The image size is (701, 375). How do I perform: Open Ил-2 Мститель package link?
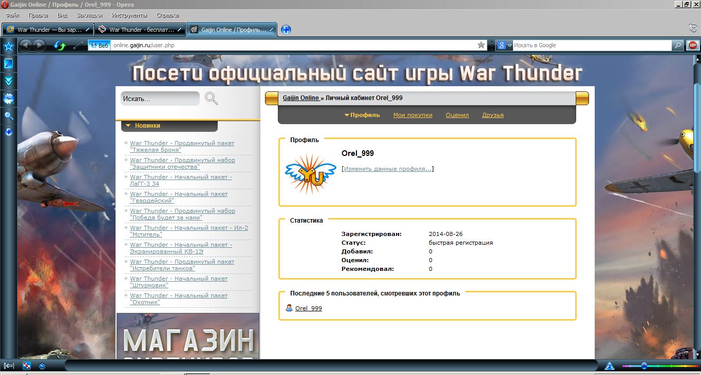click(x=189, y=231)
